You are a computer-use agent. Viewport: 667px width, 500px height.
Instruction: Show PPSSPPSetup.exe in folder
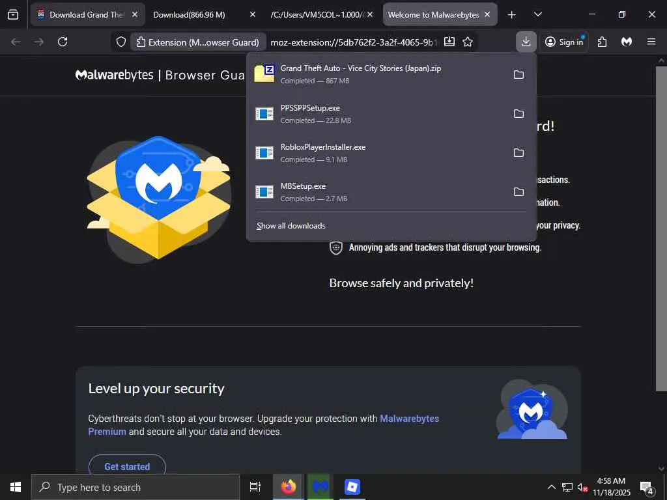point(518,113)
